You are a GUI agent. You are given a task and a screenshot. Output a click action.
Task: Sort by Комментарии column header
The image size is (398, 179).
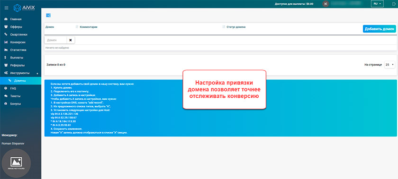tap(89, 27)
